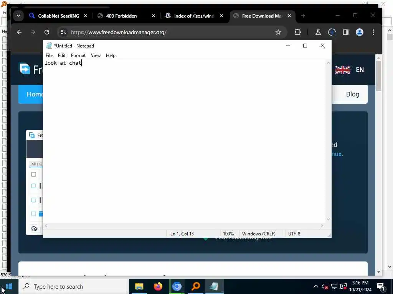393x294 pixels.
Task: Click the Free Download Manager logo
Action: [x=31, y=69]
